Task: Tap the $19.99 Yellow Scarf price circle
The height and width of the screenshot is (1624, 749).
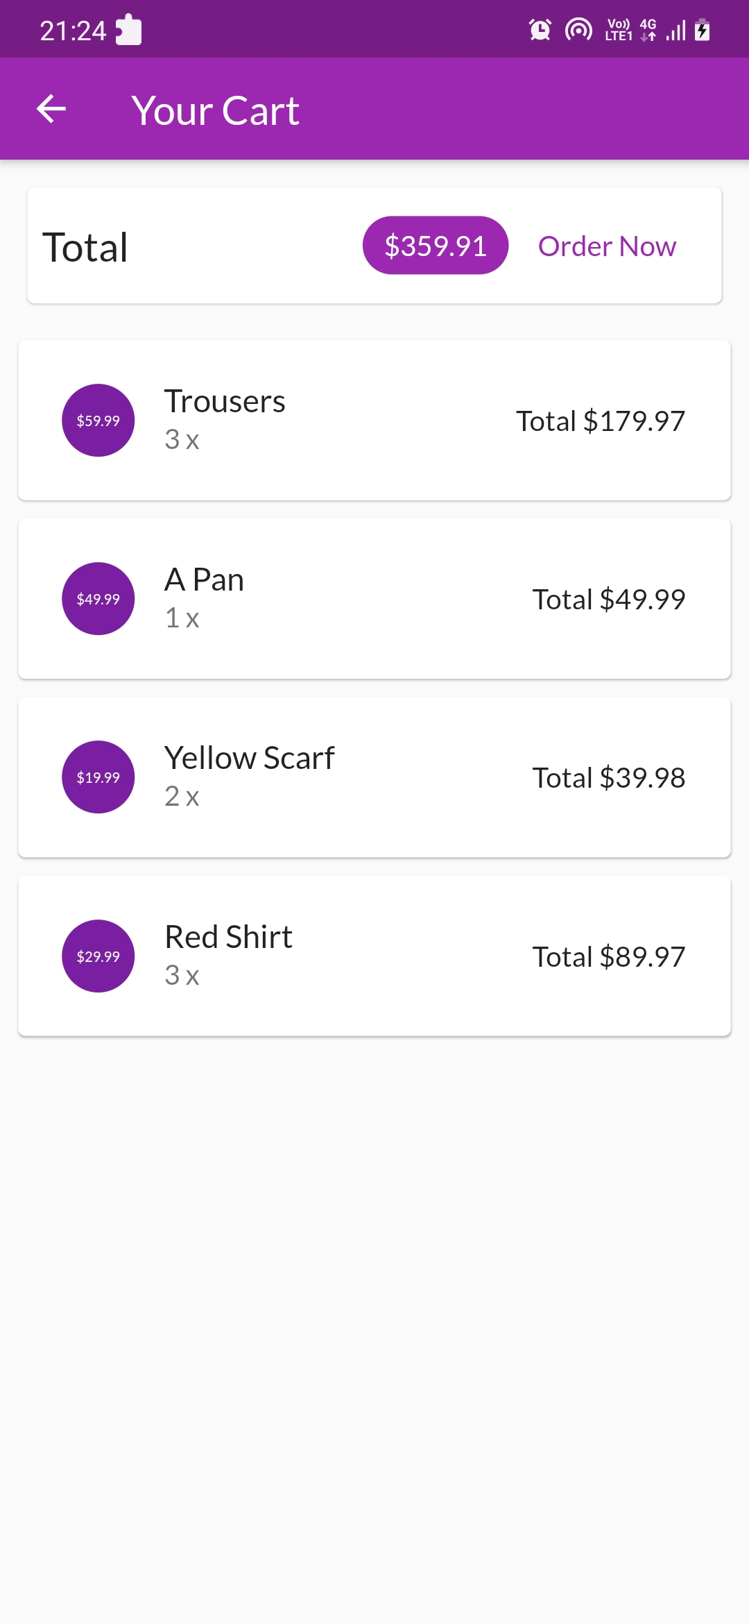Action: click(98, 777)
